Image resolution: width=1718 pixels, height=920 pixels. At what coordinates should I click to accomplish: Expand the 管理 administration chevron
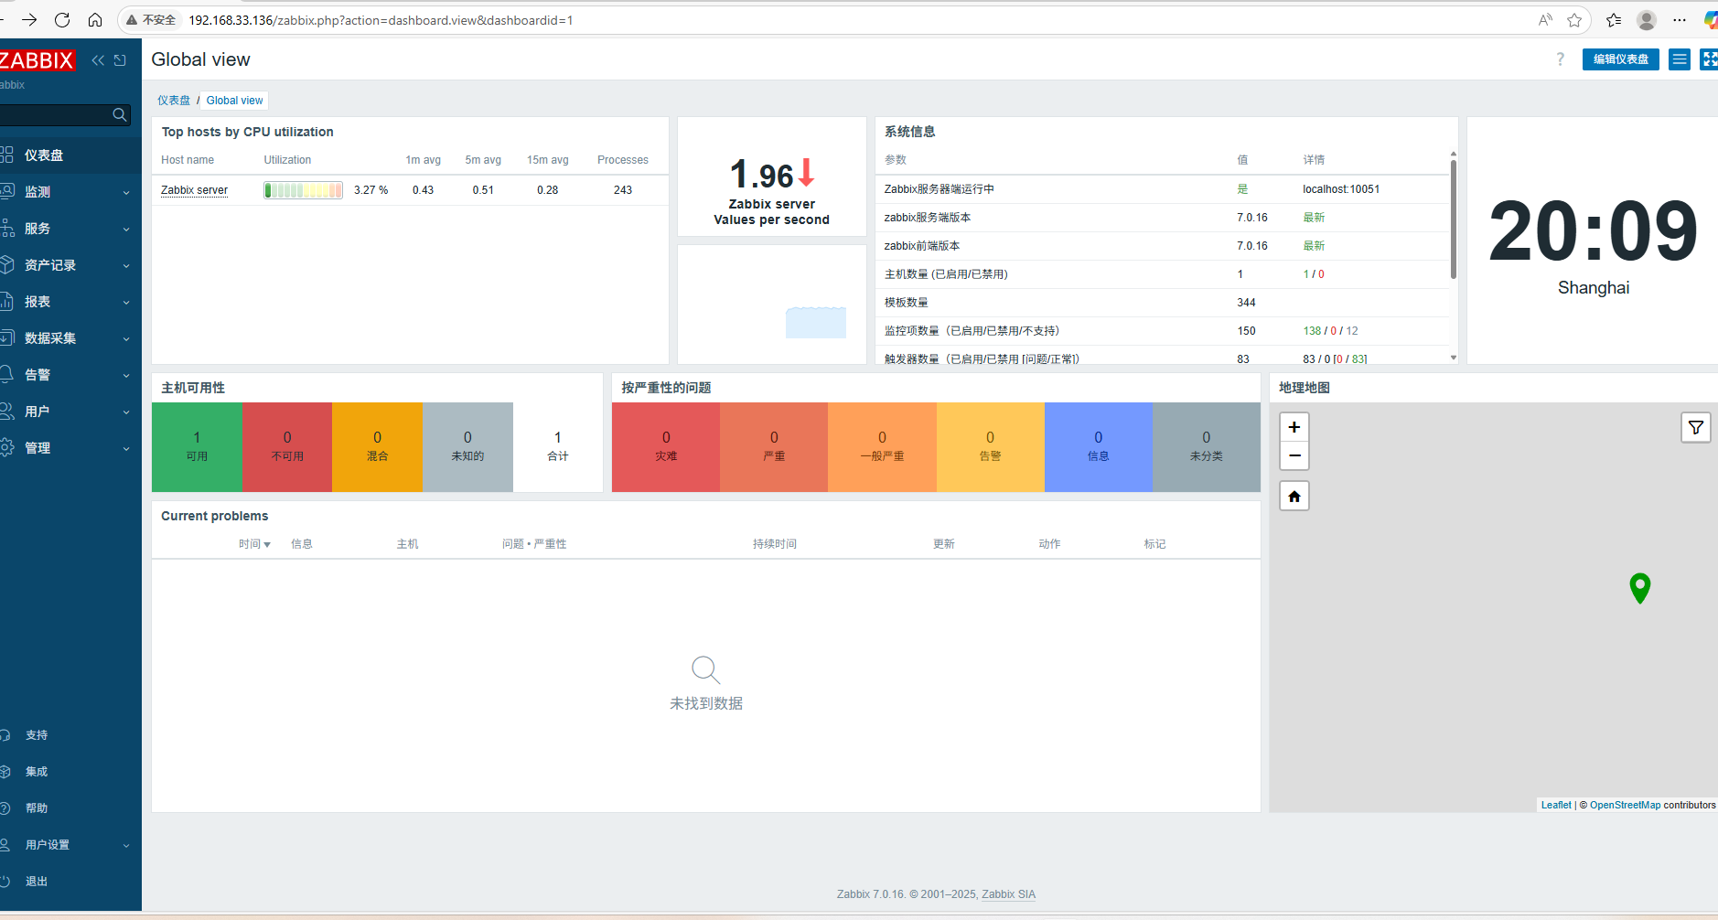point(126,449)
